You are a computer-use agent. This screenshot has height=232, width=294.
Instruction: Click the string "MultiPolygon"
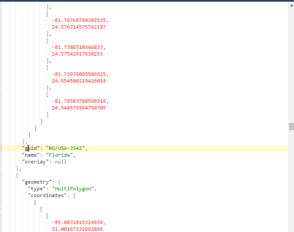tap(73, 189)
